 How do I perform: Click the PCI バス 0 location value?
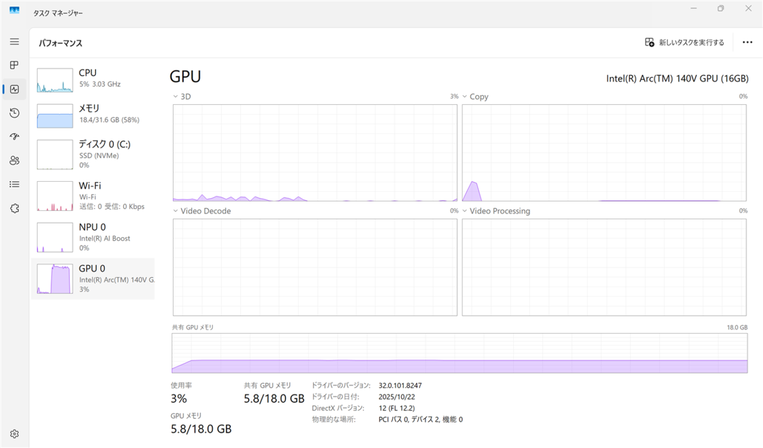point(421,419)
